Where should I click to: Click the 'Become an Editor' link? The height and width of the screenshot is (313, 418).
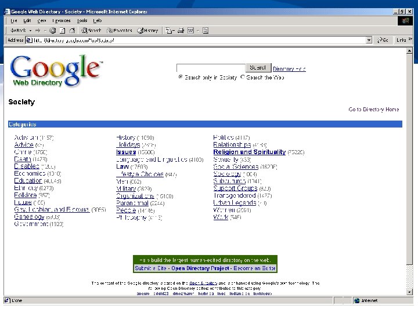(254, 268)
